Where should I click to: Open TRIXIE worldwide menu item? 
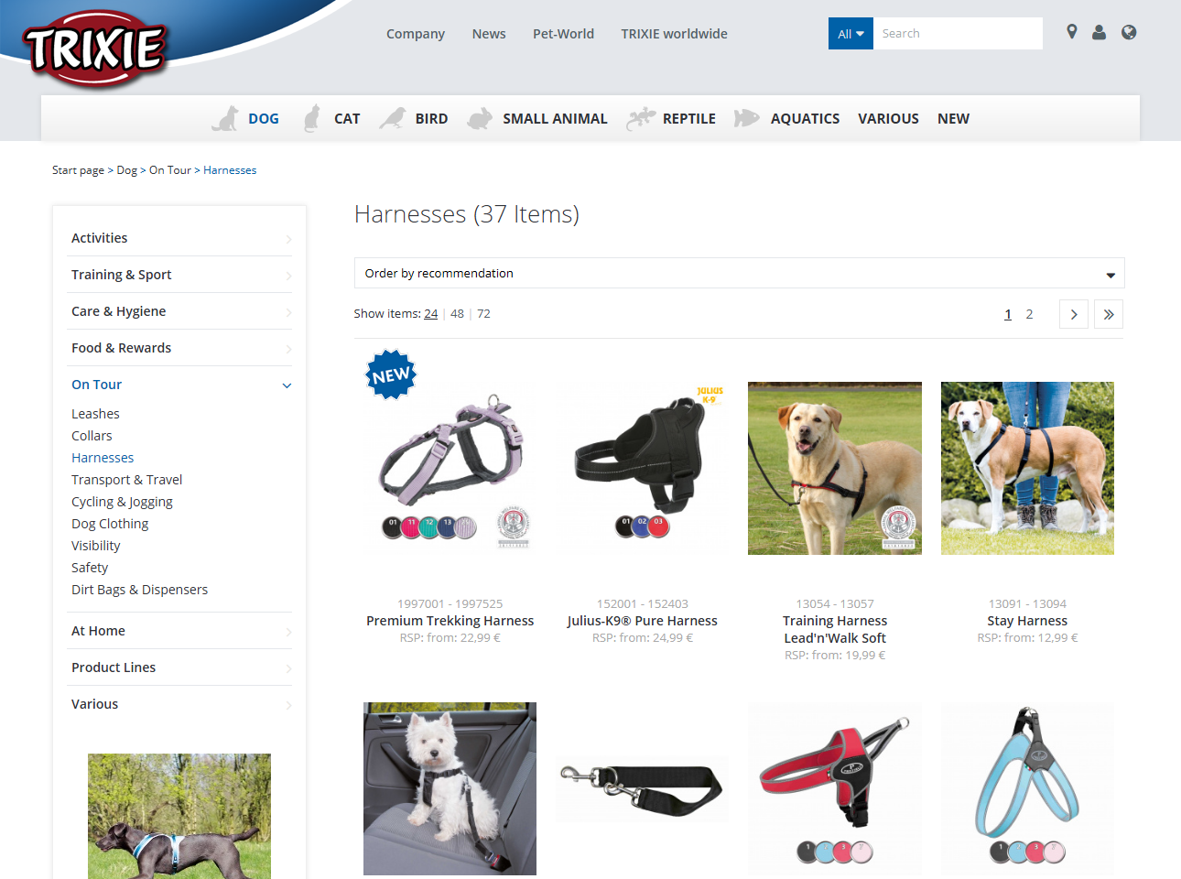point(674,34)
